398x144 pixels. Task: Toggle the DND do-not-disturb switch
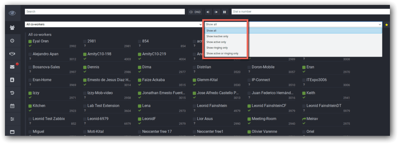[x=195, y=12]
